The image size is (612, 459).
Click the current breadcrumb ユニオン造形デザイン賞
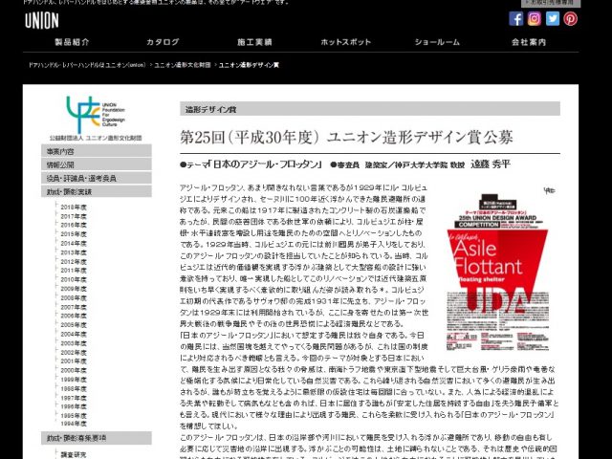point(249,65)
